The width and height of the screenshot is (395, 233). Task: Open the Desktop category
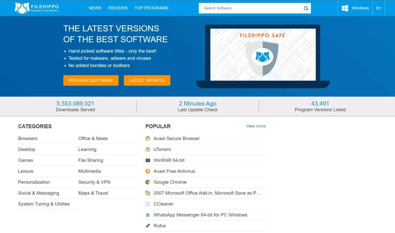(27, 149)
